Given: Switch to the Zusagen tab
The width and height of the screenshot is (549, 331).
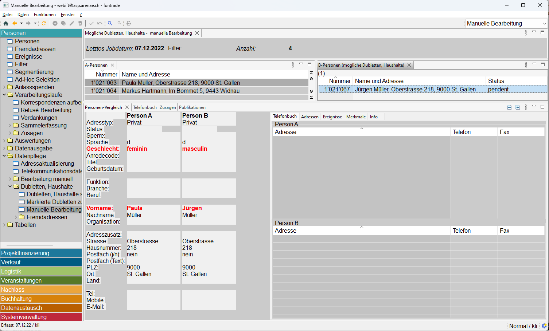Looking at the screenshot, I should [168, 107].
